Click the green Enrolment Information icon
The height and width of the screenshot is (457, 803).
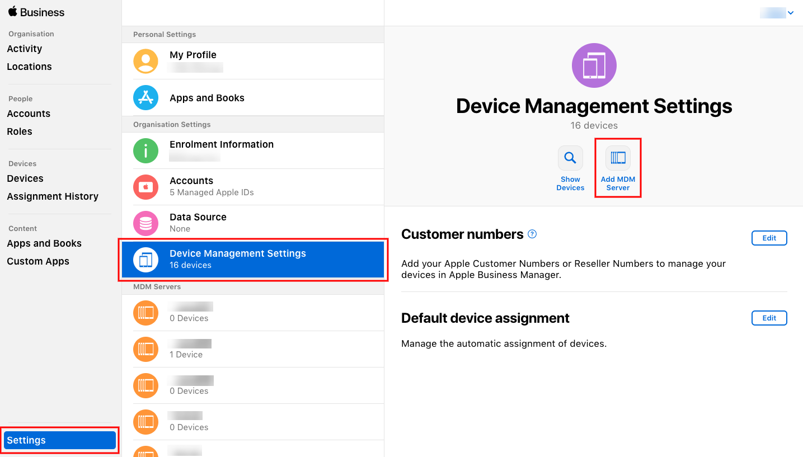145,150
